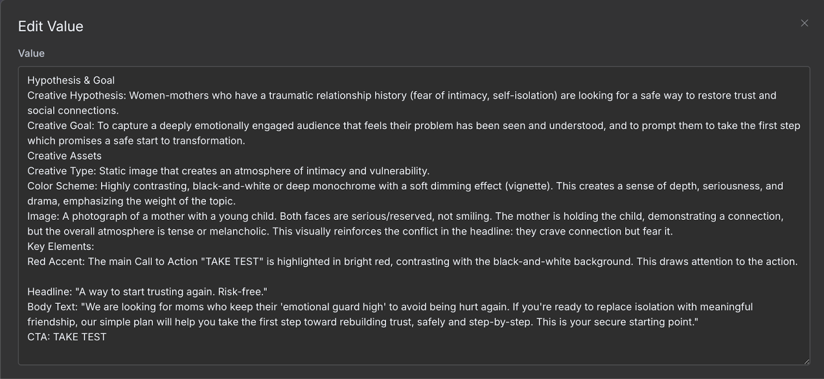Screen dimensions: 824x379
Task: Click the Creative Type line in the textarea
Action: (x=228, y=171)
